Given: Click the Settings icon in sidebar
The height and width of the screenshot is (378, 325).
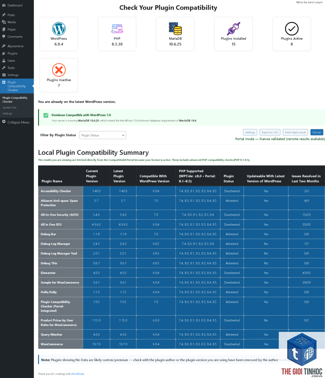Looking at the screenshot, I should [x=4, y=75].
